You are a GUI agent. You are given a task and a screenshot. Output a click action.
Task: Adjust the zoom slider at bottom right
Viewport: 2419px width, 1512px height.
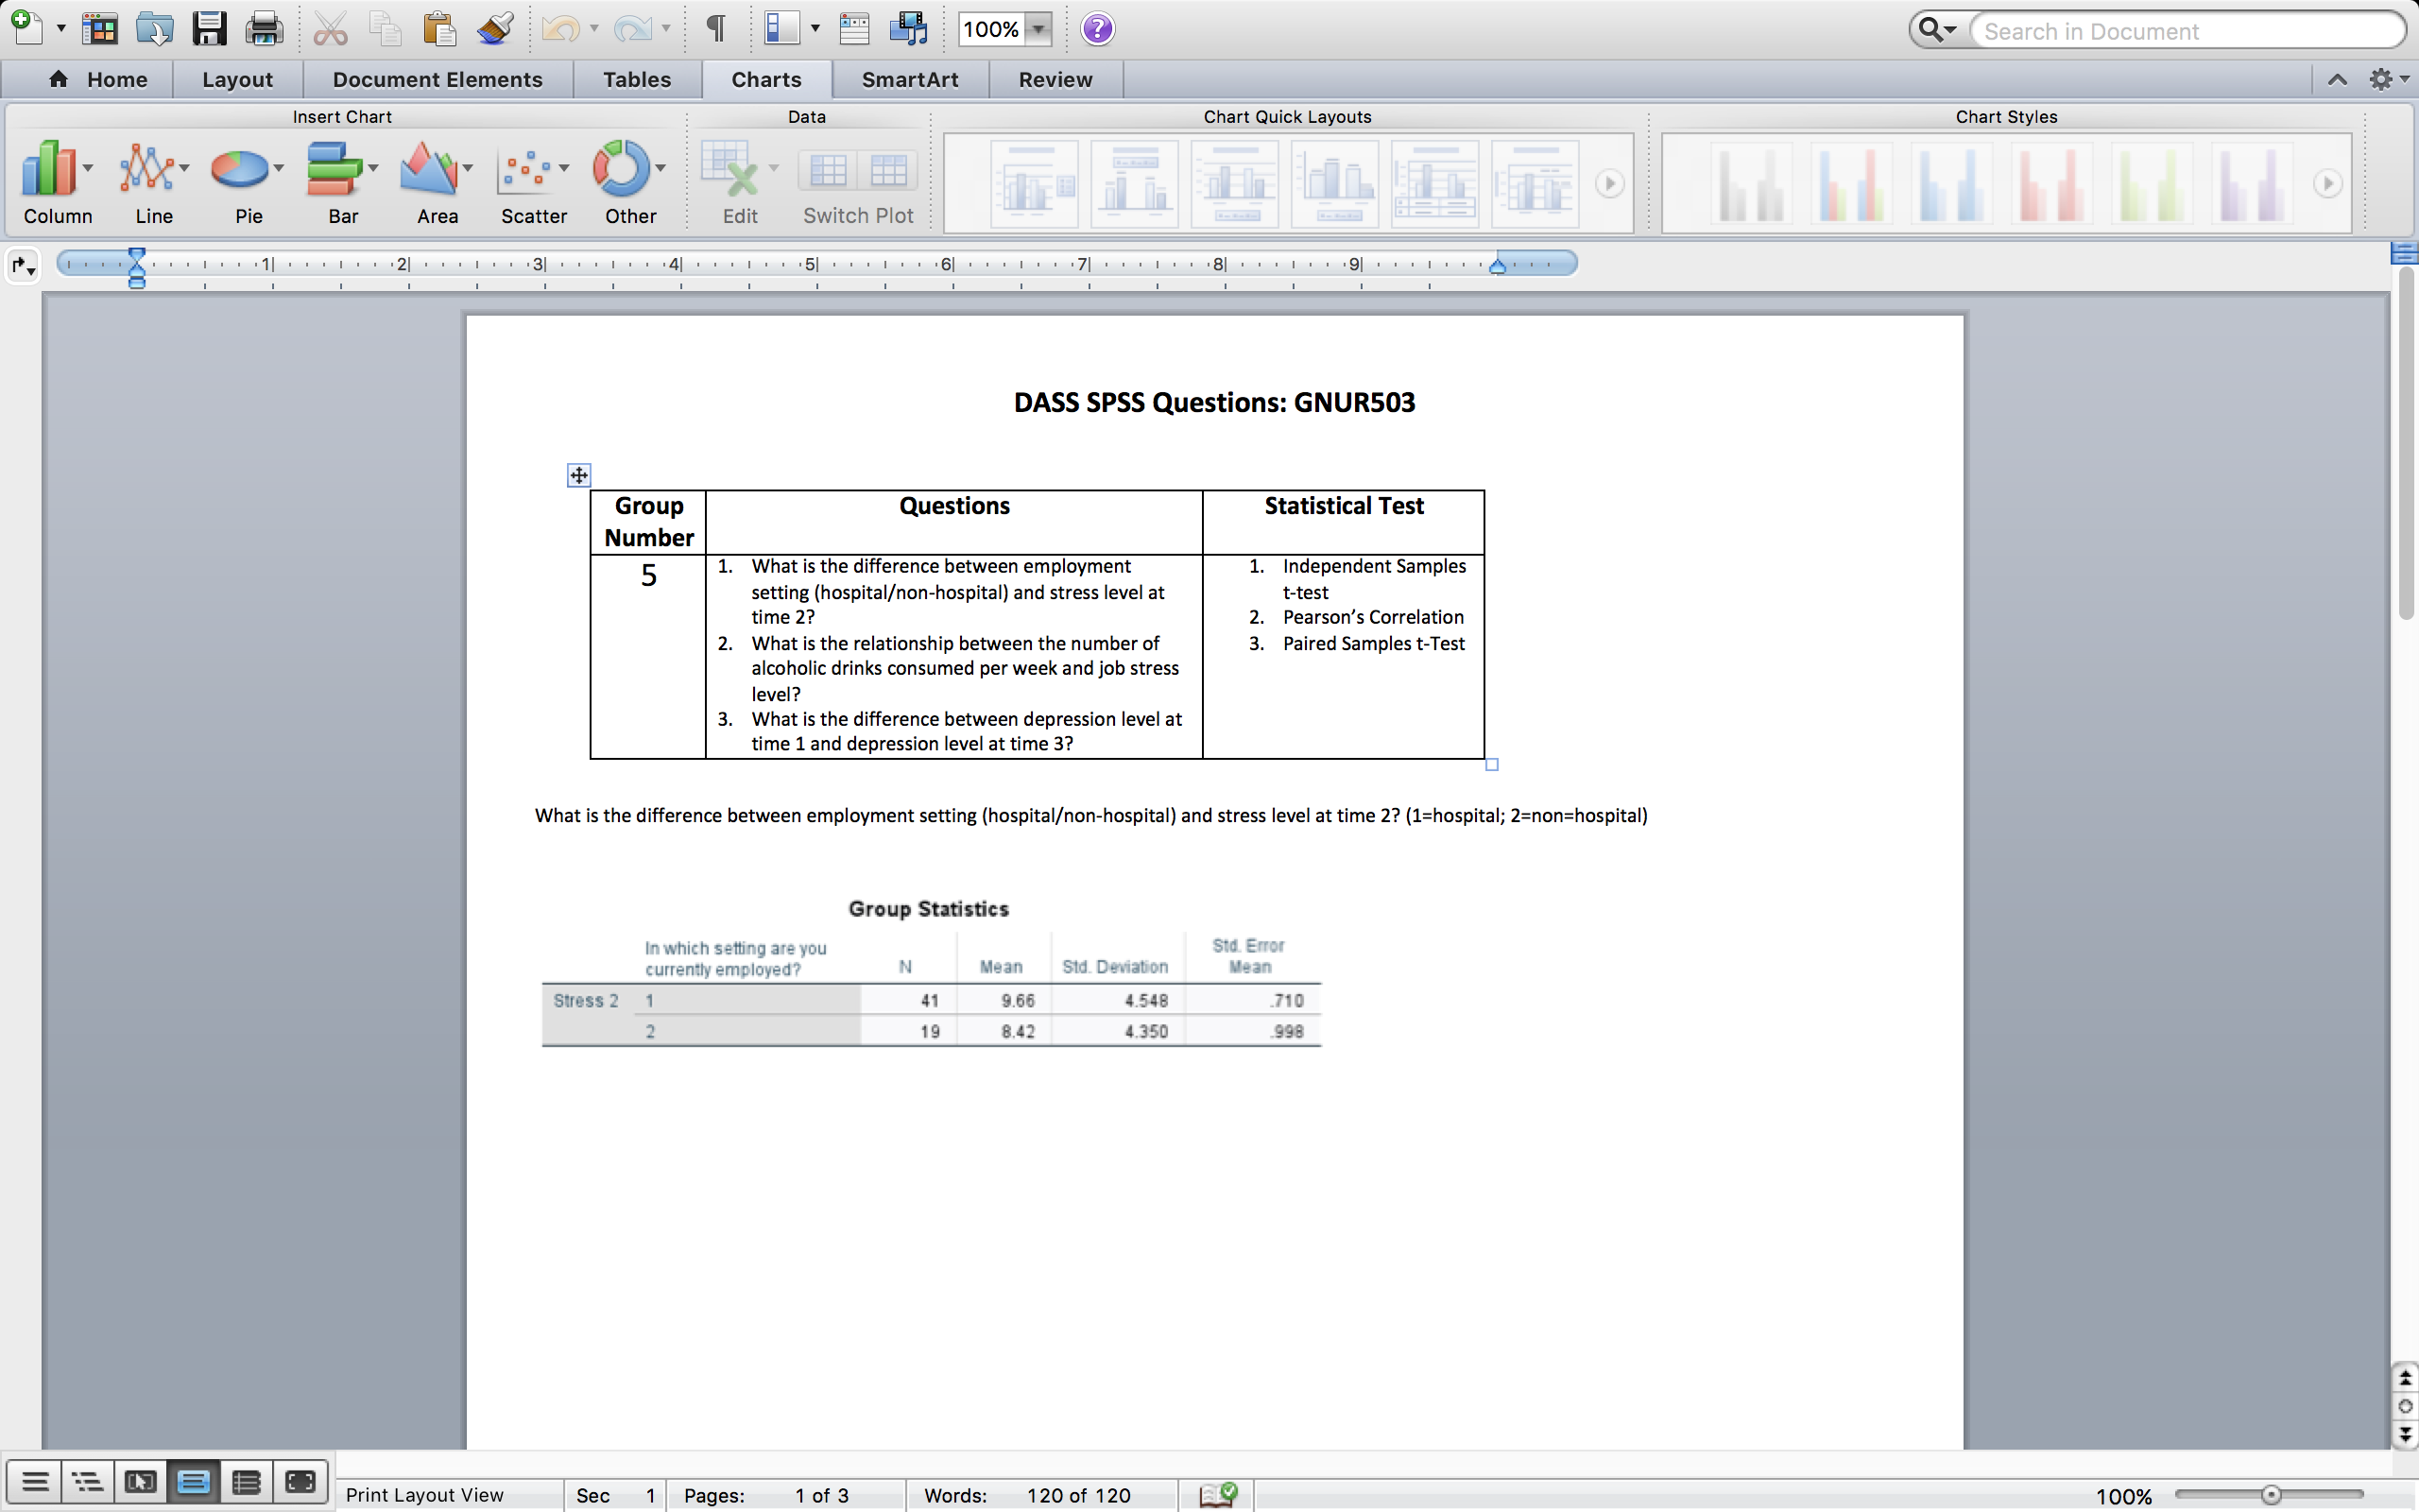[x=2269, y=1494]
